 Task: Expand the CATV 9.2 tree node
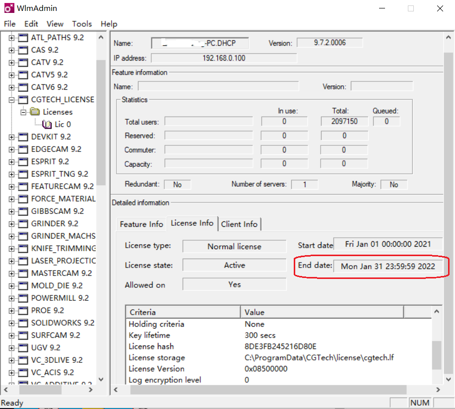coord(11,63)
